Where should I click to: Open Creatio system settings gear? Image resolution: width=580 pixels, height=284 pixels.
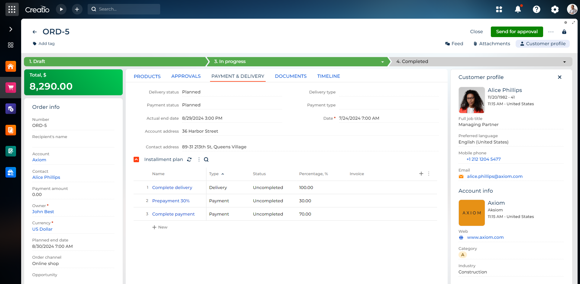tap(555, 9)
